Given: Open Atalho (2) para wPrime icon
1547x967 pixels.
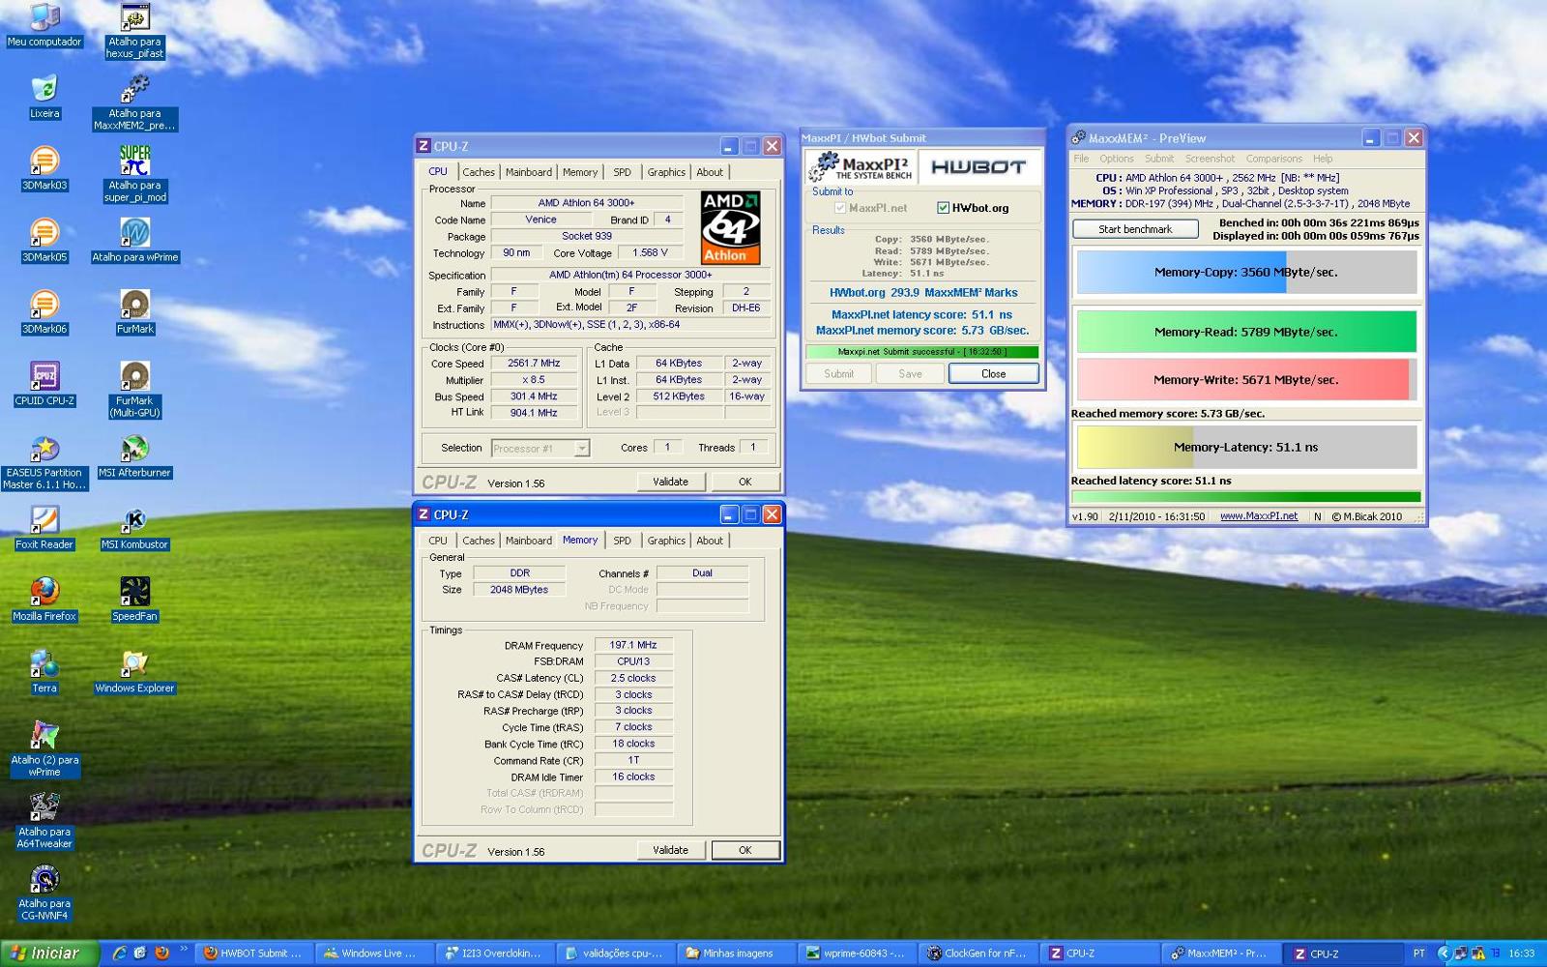Looking at the screenshot, I should pos(44,749).
